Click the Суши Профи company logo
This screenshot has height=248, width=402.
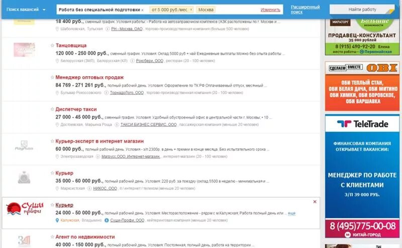(x=25, y=208)
